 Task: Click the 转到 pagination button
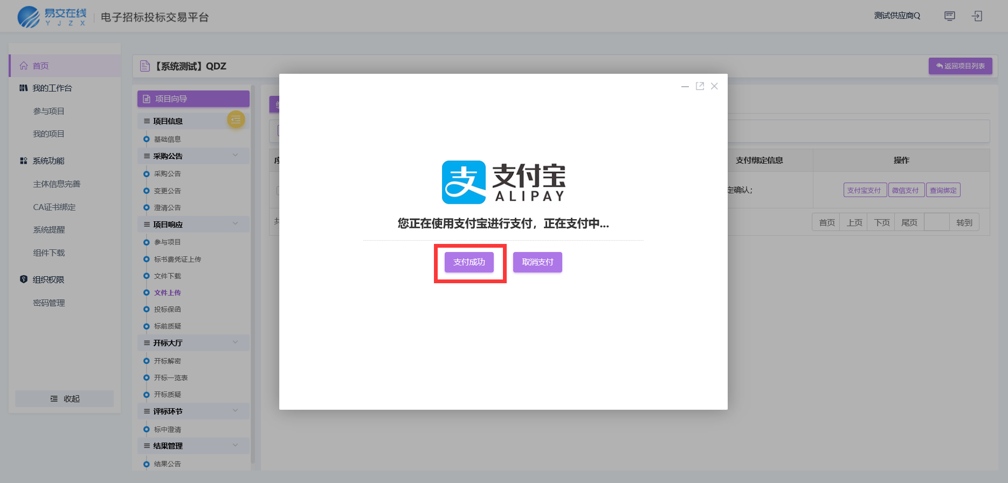pos(964,222)
